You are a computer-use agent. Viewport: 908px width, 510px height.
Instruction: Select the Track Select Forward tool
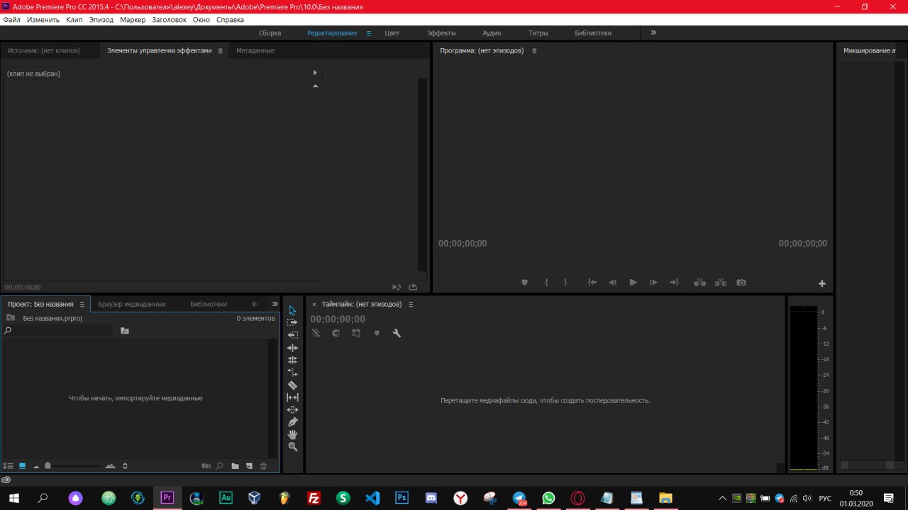click(x=292, y=322)
